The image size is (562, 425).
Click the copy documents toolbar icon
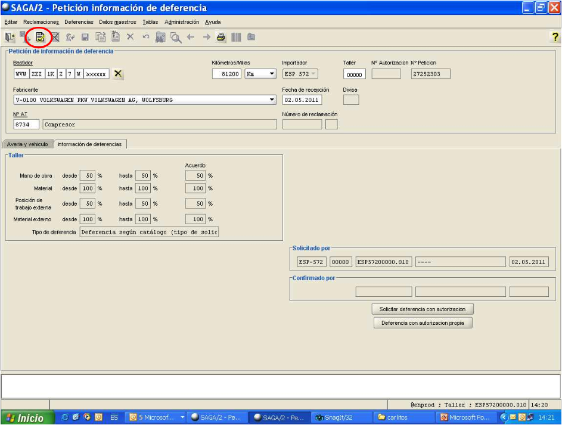(x=100, y=37)
